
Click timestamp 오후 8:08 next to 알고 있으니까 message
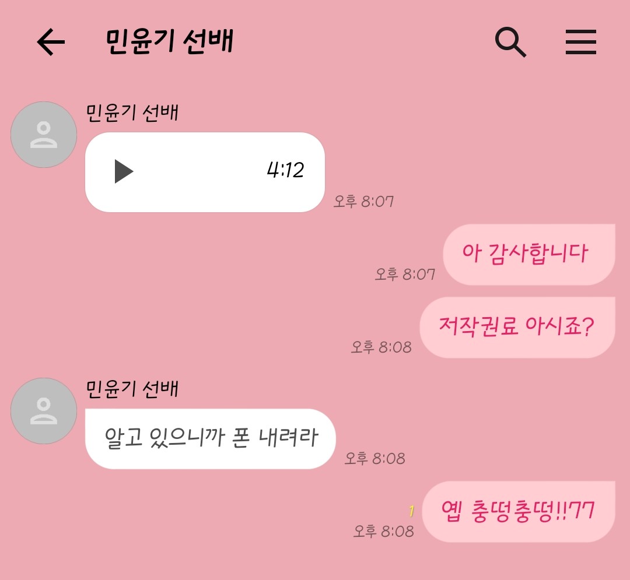[375, 458]
